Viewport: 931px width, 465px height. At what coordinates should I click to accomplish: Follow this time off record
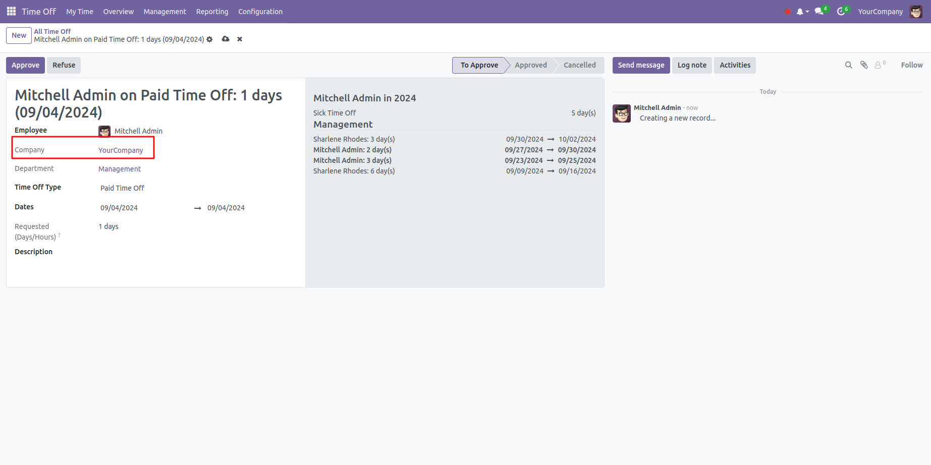click(911, 65)
